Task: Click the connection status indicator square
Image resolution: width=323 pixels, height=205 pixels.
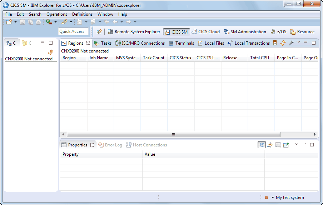Action: pos(266,197)
